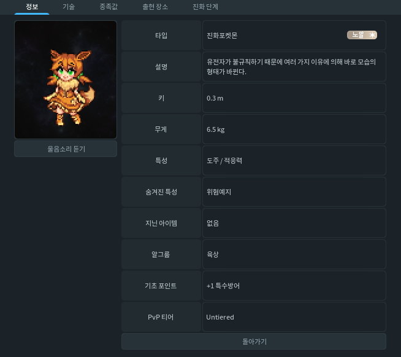Screen dimensions: 401x357
Task: Select the 없음 held item value
Action: coord(213,223)
